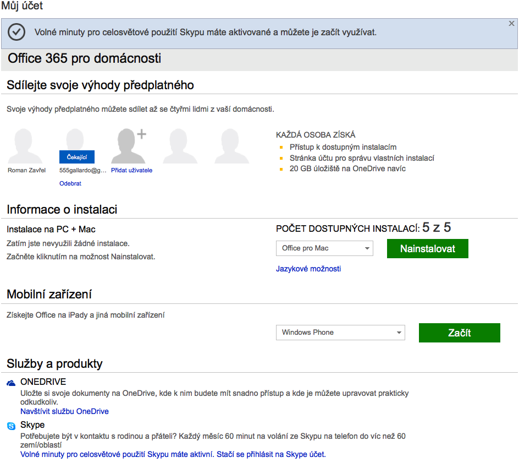Image resolution: width=519 pixels, height=468 pixels.
Task: Open the Office pro Mac dropdown
Action: coord(324,248)
